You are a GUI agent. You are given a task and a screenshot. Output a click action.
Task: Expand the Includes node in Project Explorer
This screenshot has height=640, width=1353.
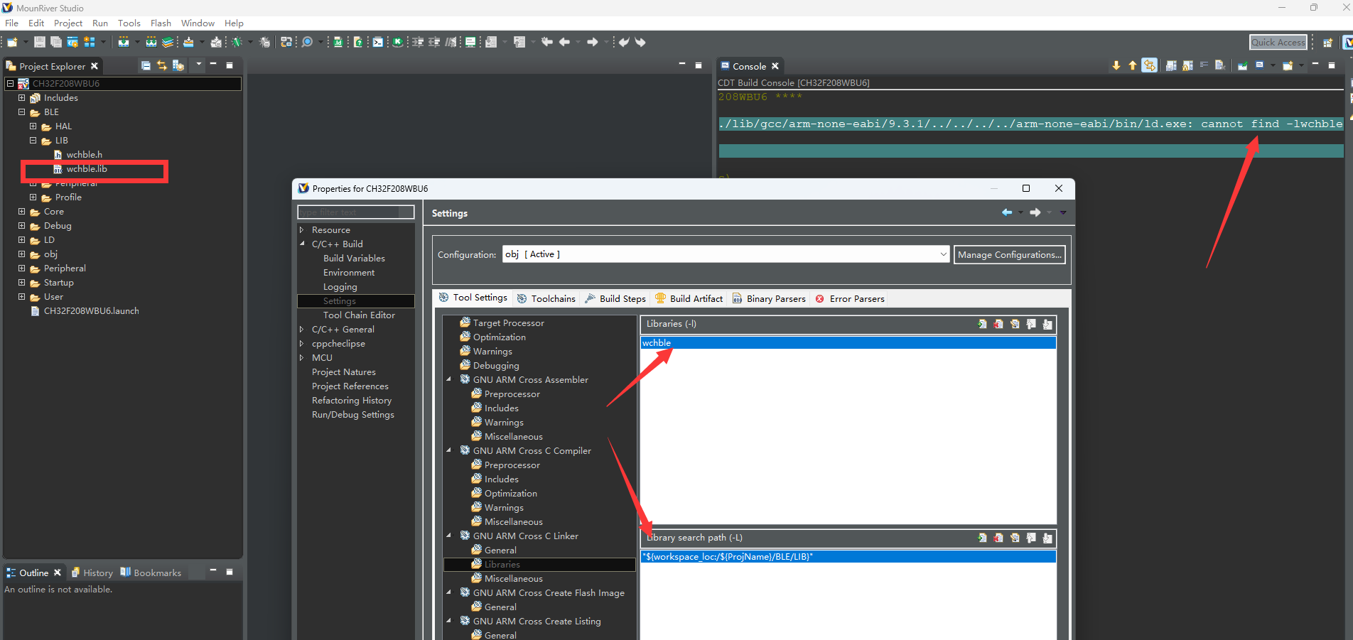click(21, 98)
